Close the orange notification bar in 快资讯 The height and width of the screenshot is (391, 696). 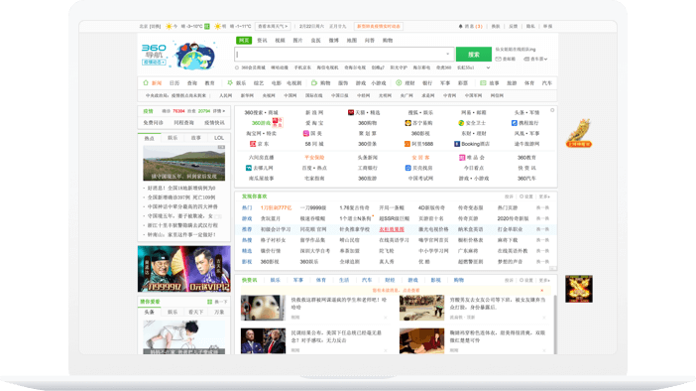click(x=542, y=291)
